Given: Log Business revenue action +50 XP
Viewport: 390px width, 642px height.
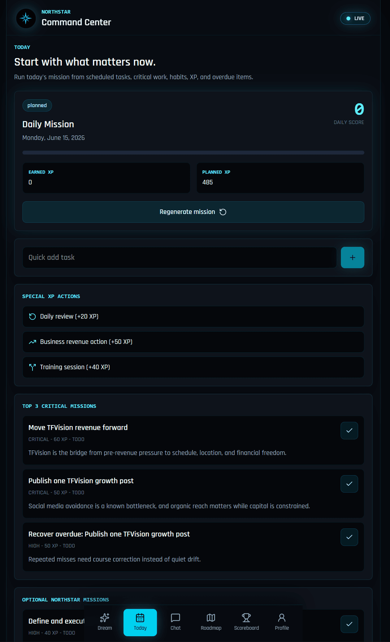Looking at the screenshot, I should [193, 342].
